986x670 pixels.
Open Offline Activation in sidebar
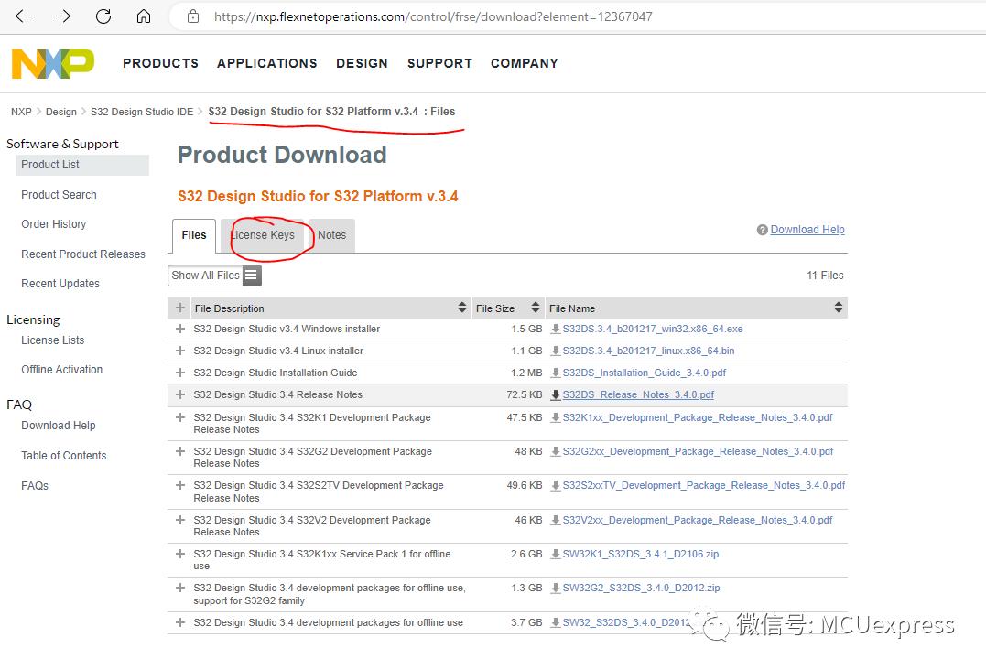pos(61,370)
